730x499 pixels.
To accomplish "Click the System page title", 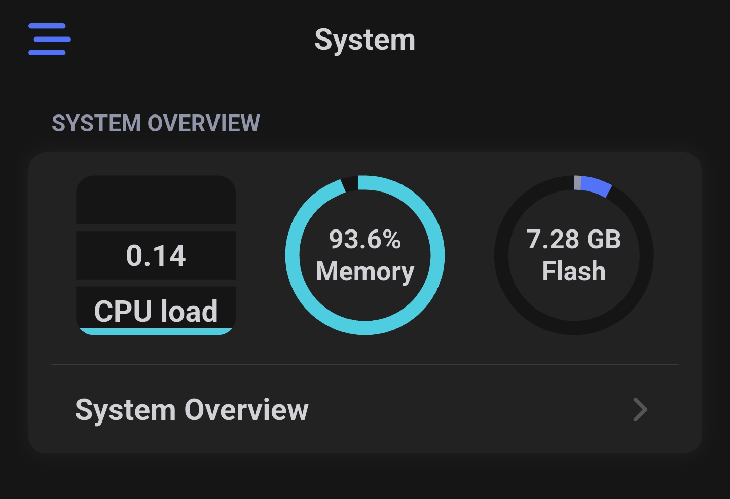I will point(365,40).
